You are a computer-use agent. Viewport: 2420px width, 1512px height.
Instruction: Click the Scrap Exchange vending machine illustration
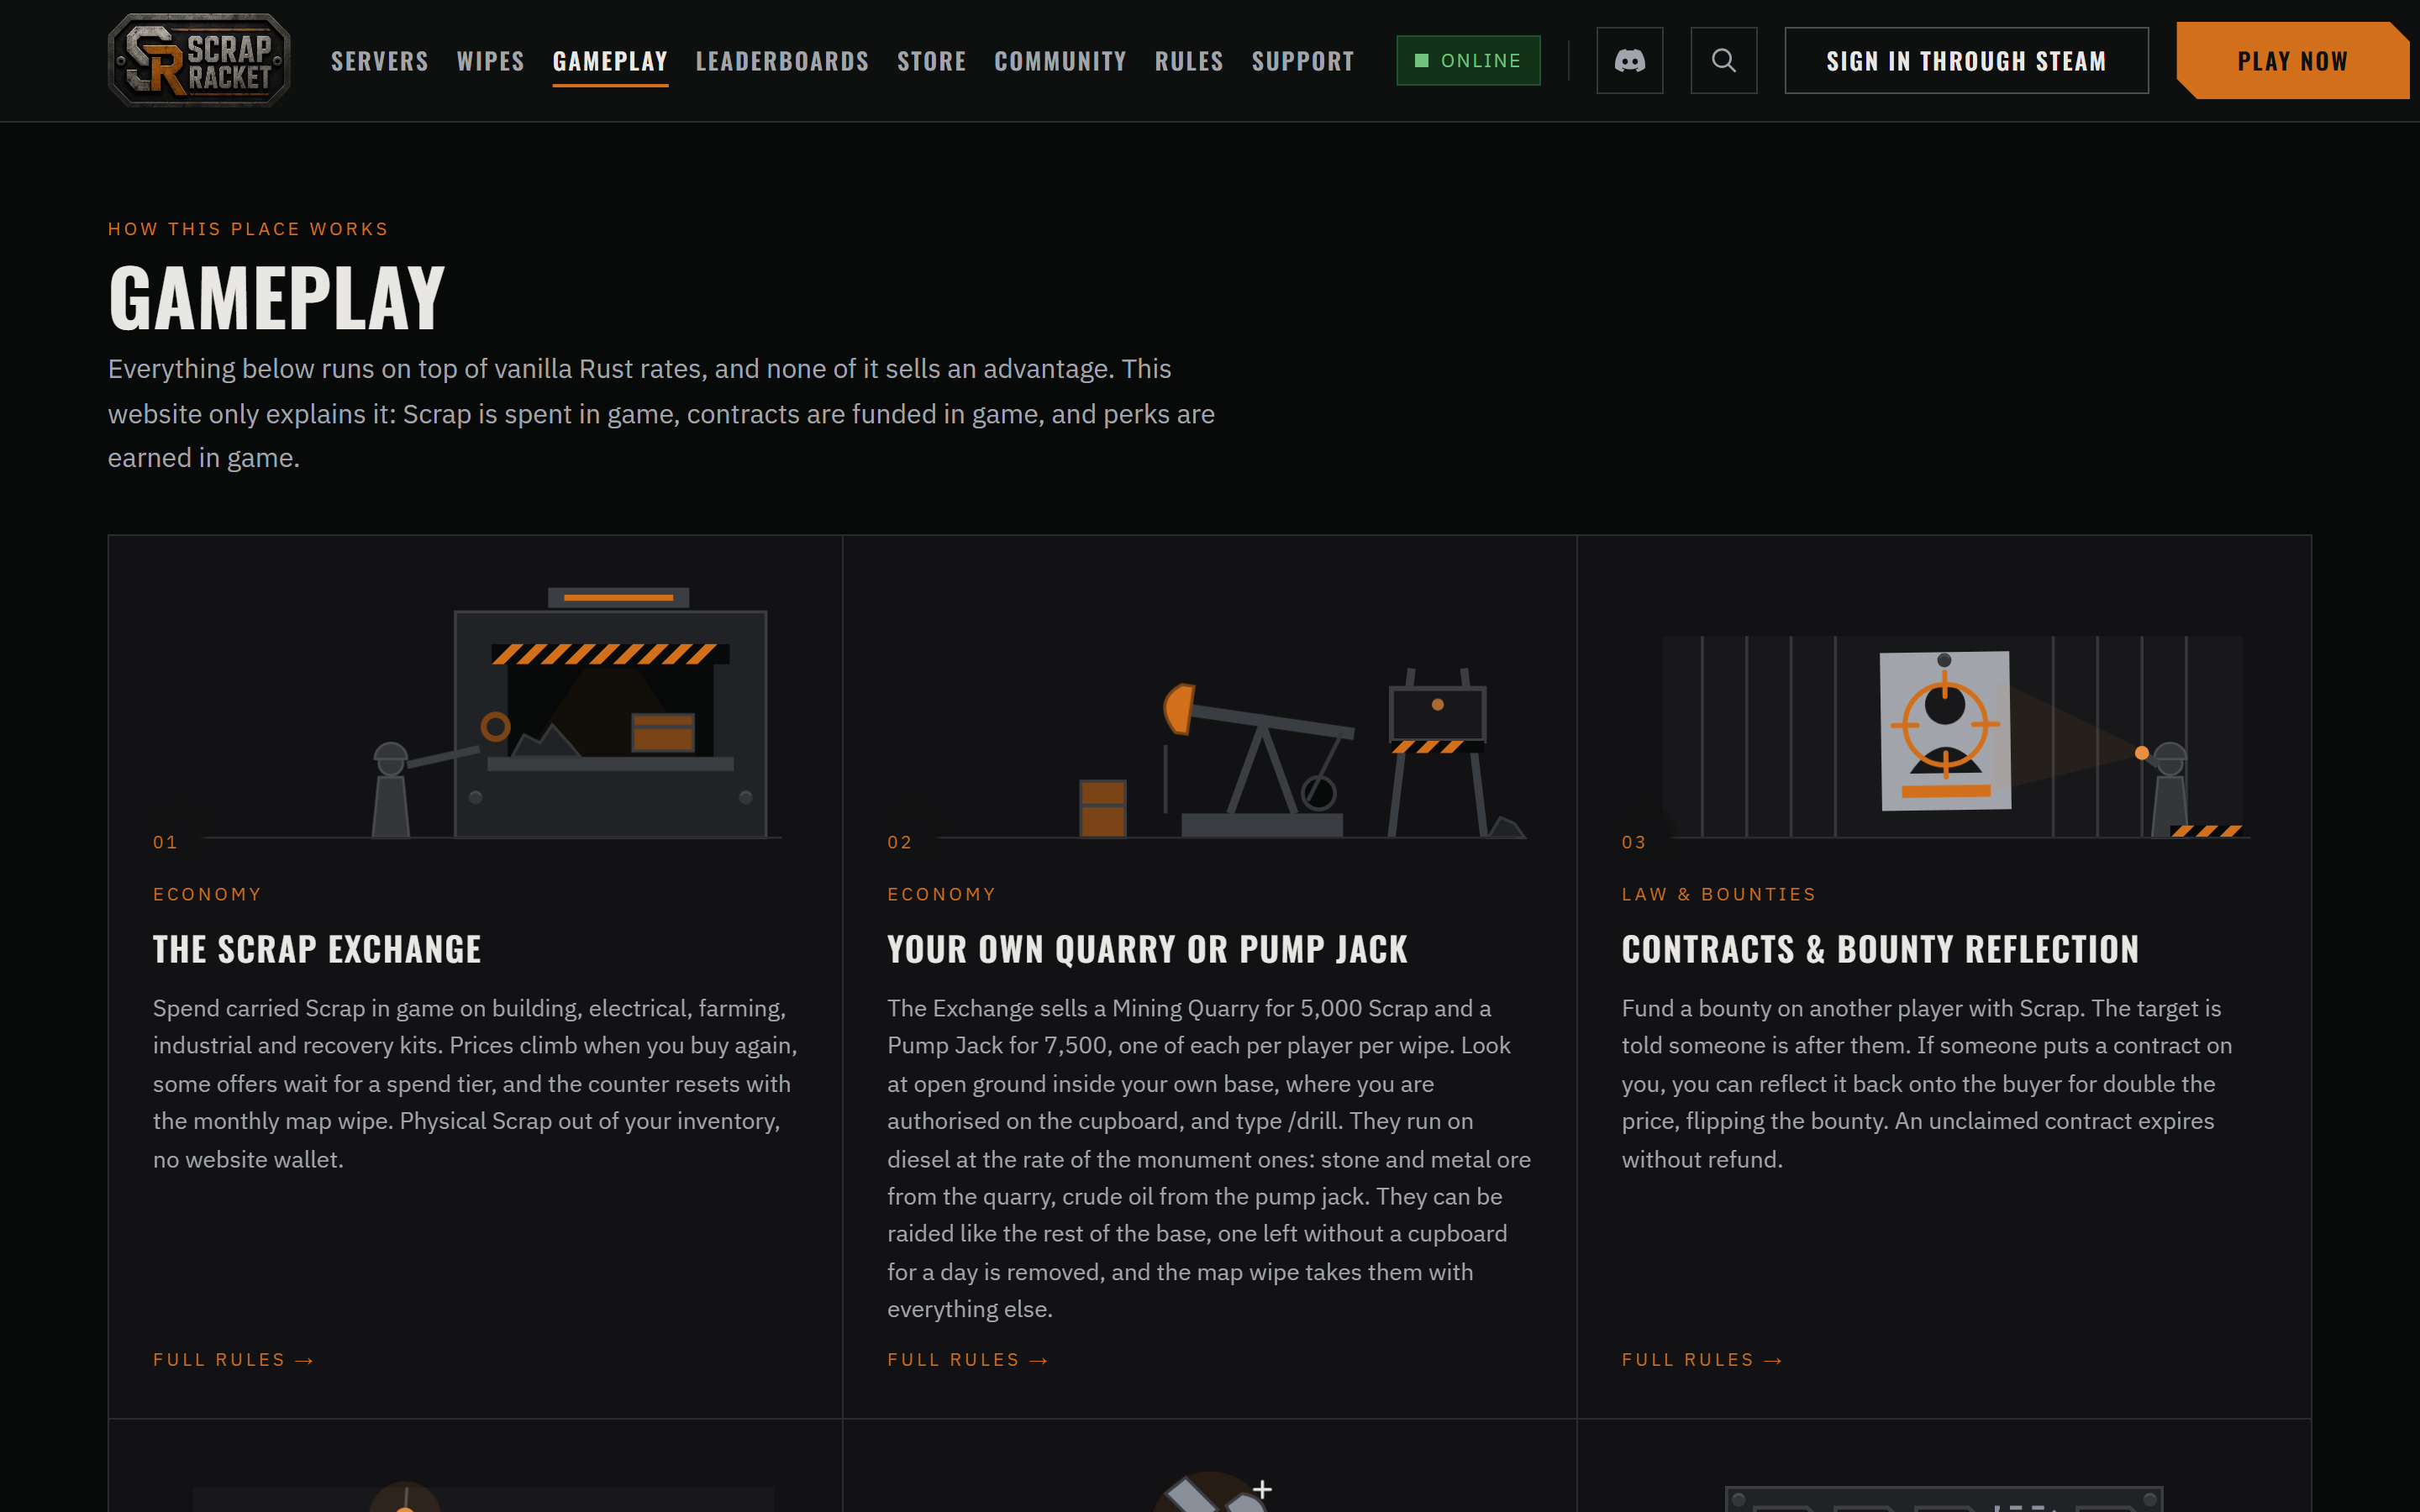[610, 712]
